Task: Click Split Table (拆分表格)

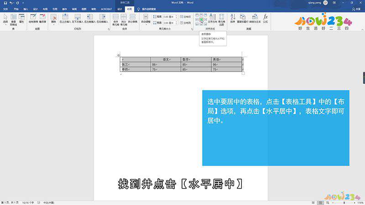Action: click(x=132, y=19)
